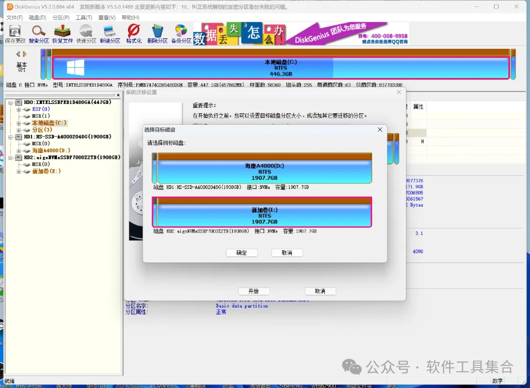Click the 删除分区 trash icon

(x=158, y=32)
